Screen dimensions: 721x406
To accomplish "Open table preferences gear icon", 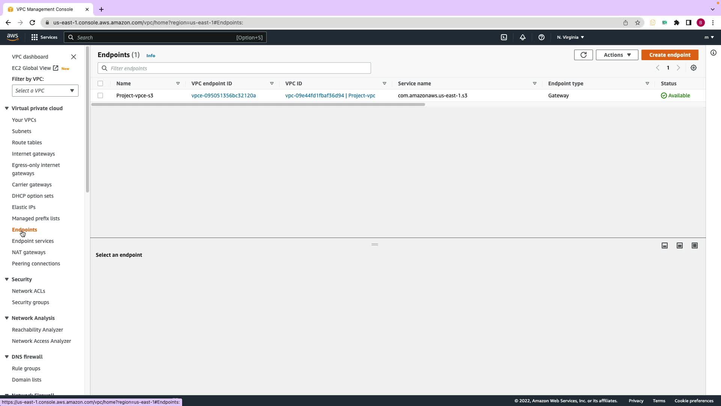I will [x=693, y=68].
